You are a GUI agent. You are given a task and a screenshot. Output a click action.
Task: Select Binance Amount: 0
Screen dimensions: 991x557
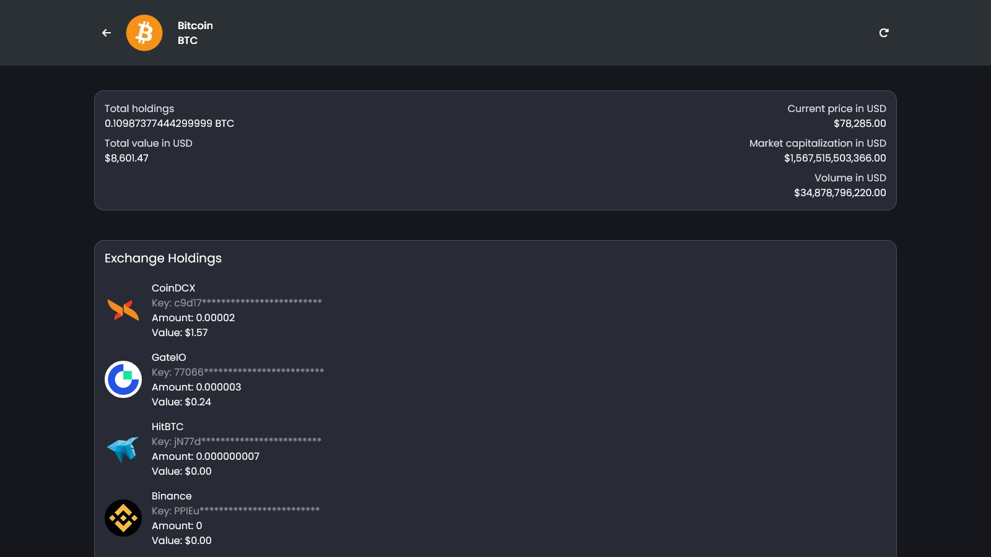pos(177,525)
